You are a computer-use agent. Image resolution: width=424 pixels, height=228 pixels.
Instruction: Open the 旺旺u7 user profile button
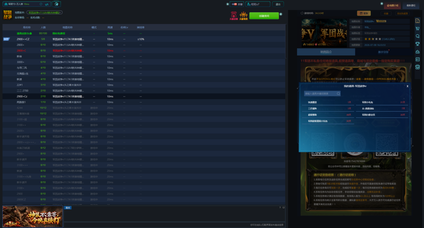click(258, 4)
